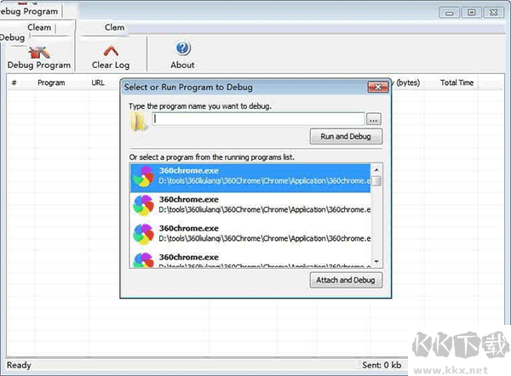The height and width of the screenshot is (376, 511).
Task: Close the Select or Run Program dialog
Action: tap(377, 88)
